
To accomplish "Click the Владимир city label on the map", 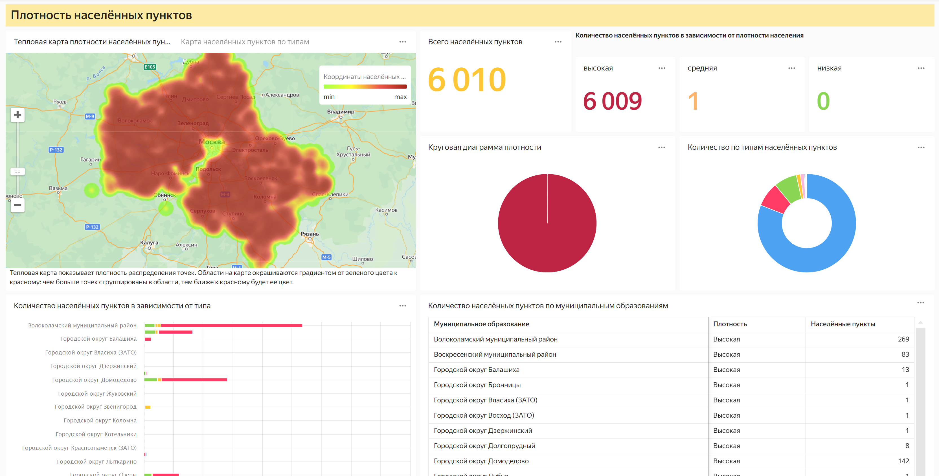I will click(341, 112).
